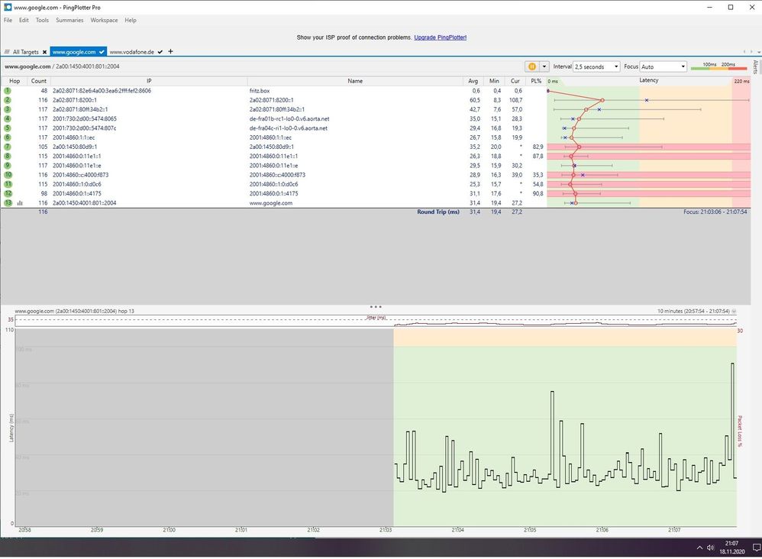Open the volume control in the system tray
762x559 pixels.
(x=711, y=548)
